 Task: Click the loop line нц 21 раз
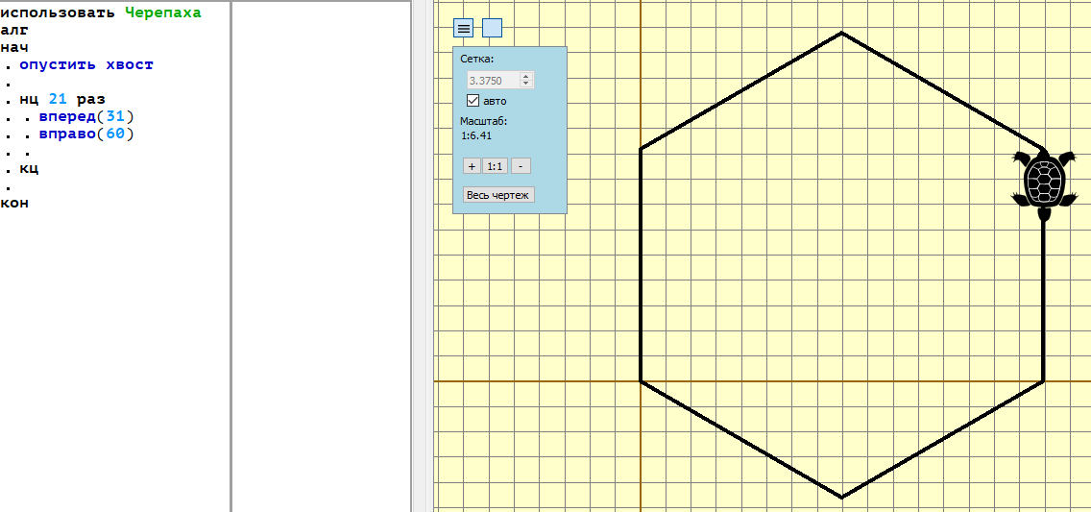coord(61,100)
